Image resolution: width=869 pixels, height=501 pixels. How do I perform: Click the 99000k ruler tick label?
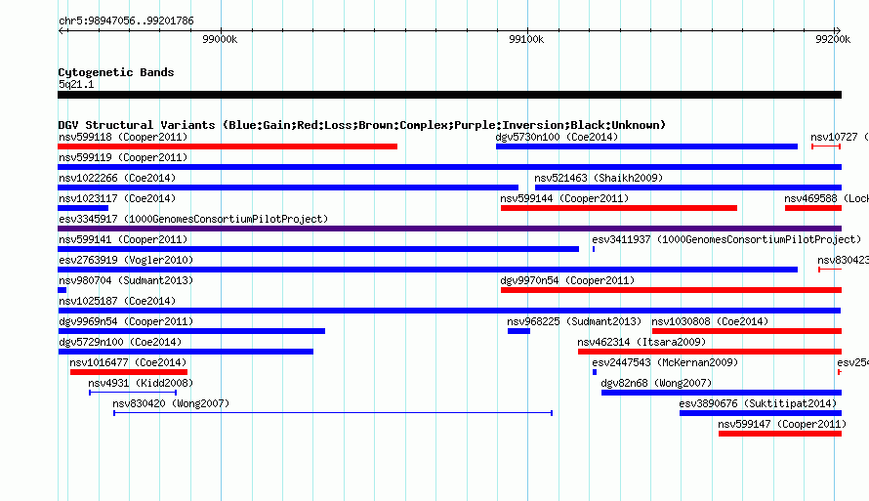220,39
